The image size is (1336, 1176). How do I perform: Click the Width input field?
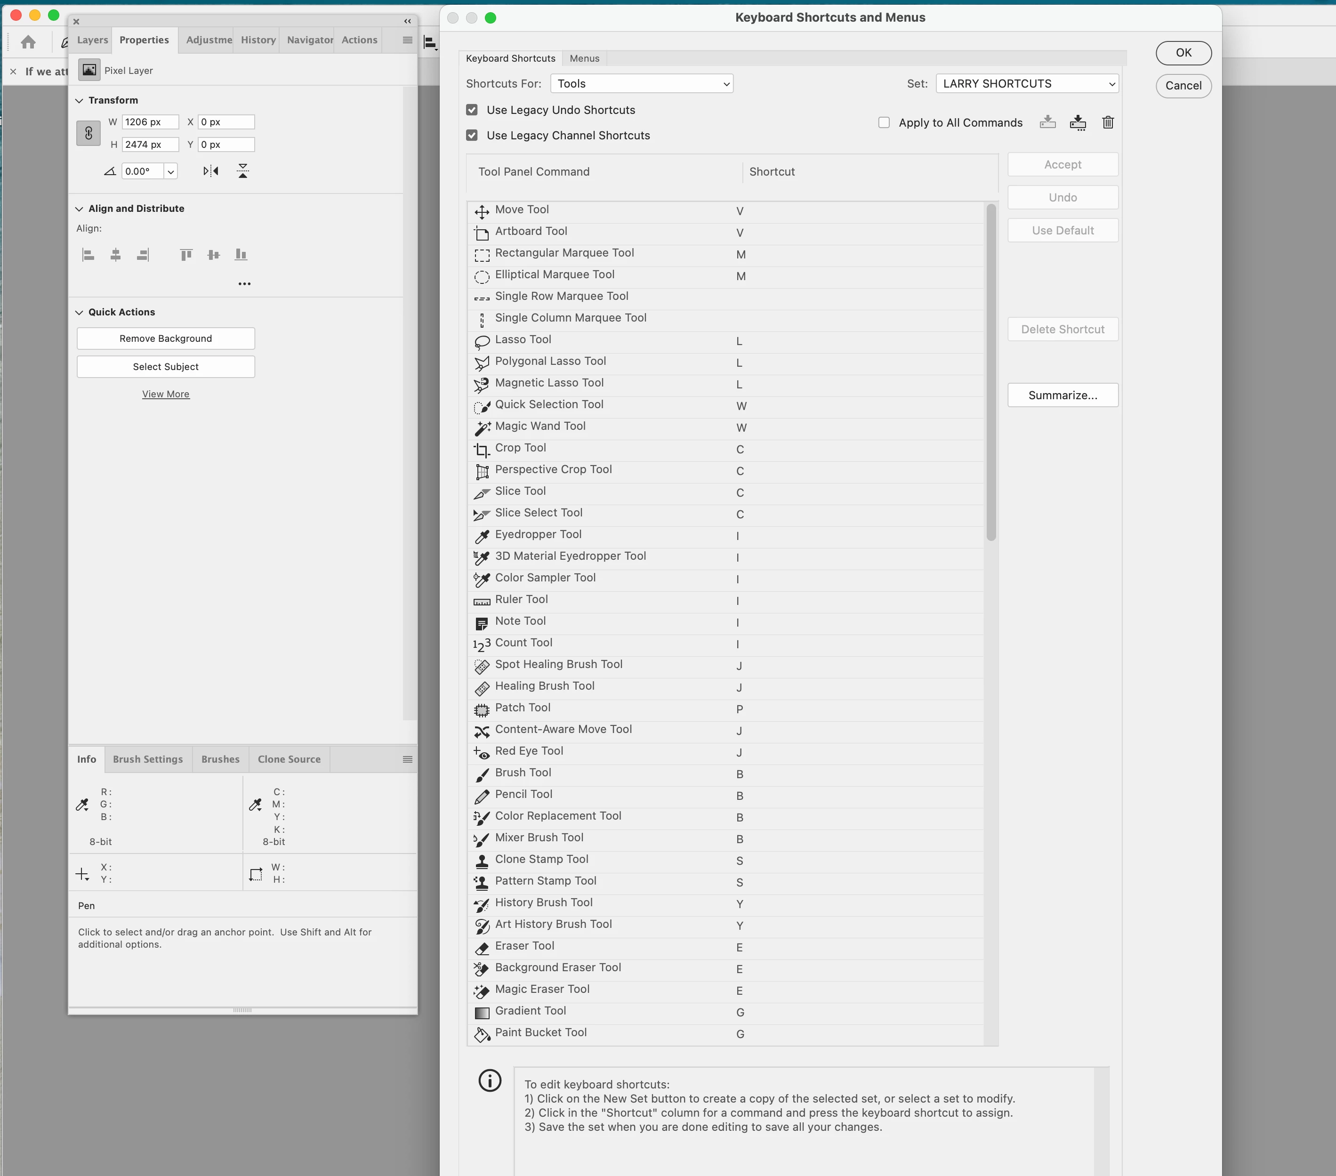coord(150,121)
